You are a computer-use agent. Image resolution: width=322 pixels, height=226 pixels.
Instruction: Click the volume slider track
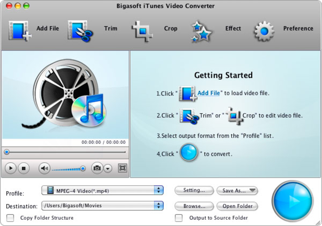[67, 169]
